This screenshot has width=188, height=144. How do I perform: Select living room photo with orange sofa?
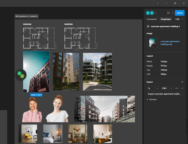pos(103,134)
